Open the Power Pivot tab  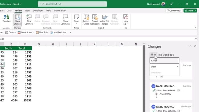click(60, 11)
